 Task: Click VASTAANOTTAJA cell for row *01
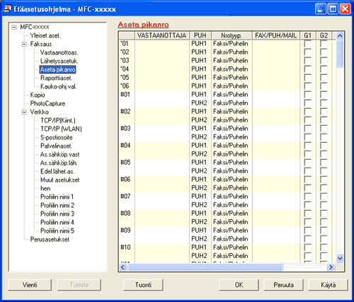pyautogui.click(x=162, y=44)
